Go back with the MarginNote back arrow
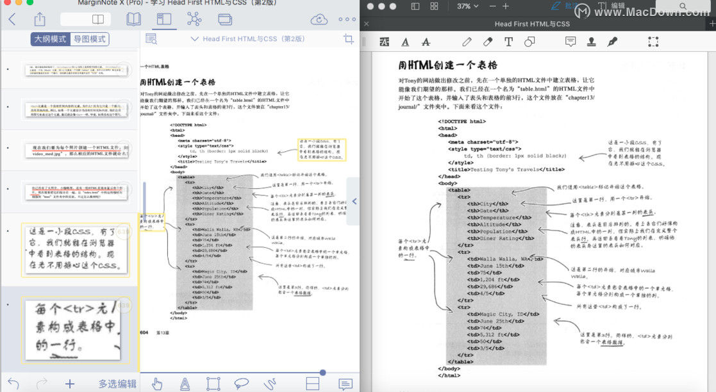This screenshot has width=716, height=392. point(12,19)
